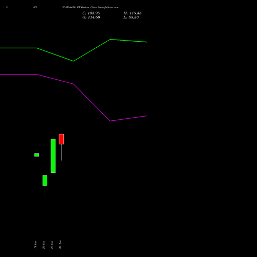Image resolution: width=257 pixels, height=257 pixels.
Task: Select the small green candlestick without wicks
Action: point(36,155)
